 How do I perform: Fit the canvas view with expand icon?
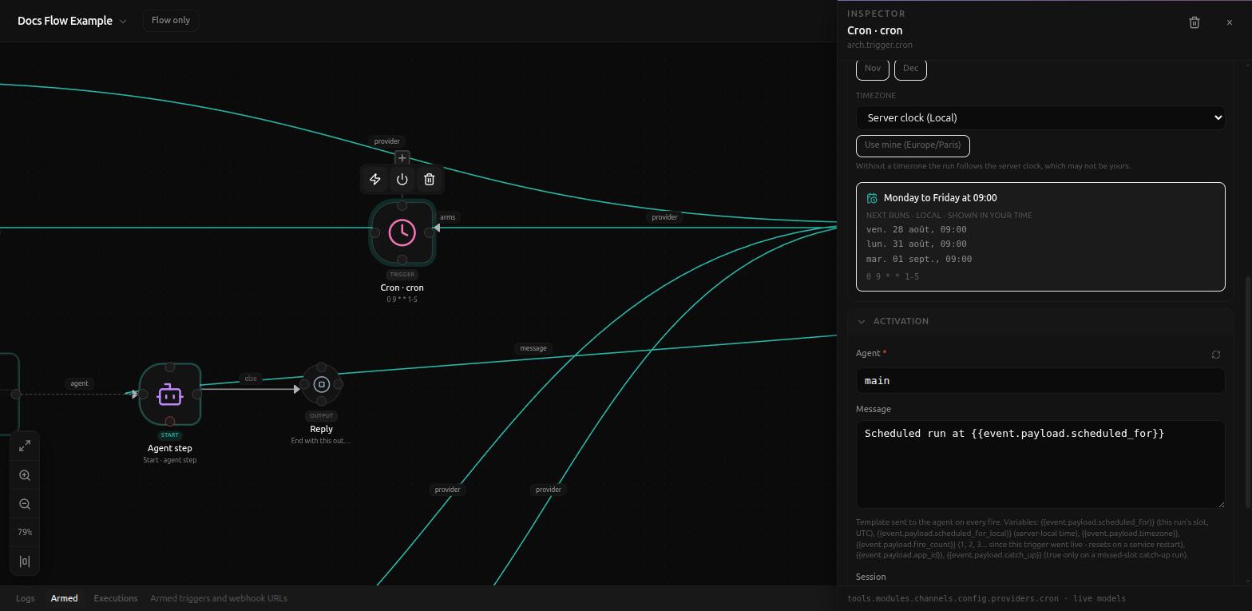[x=25, y=446]
